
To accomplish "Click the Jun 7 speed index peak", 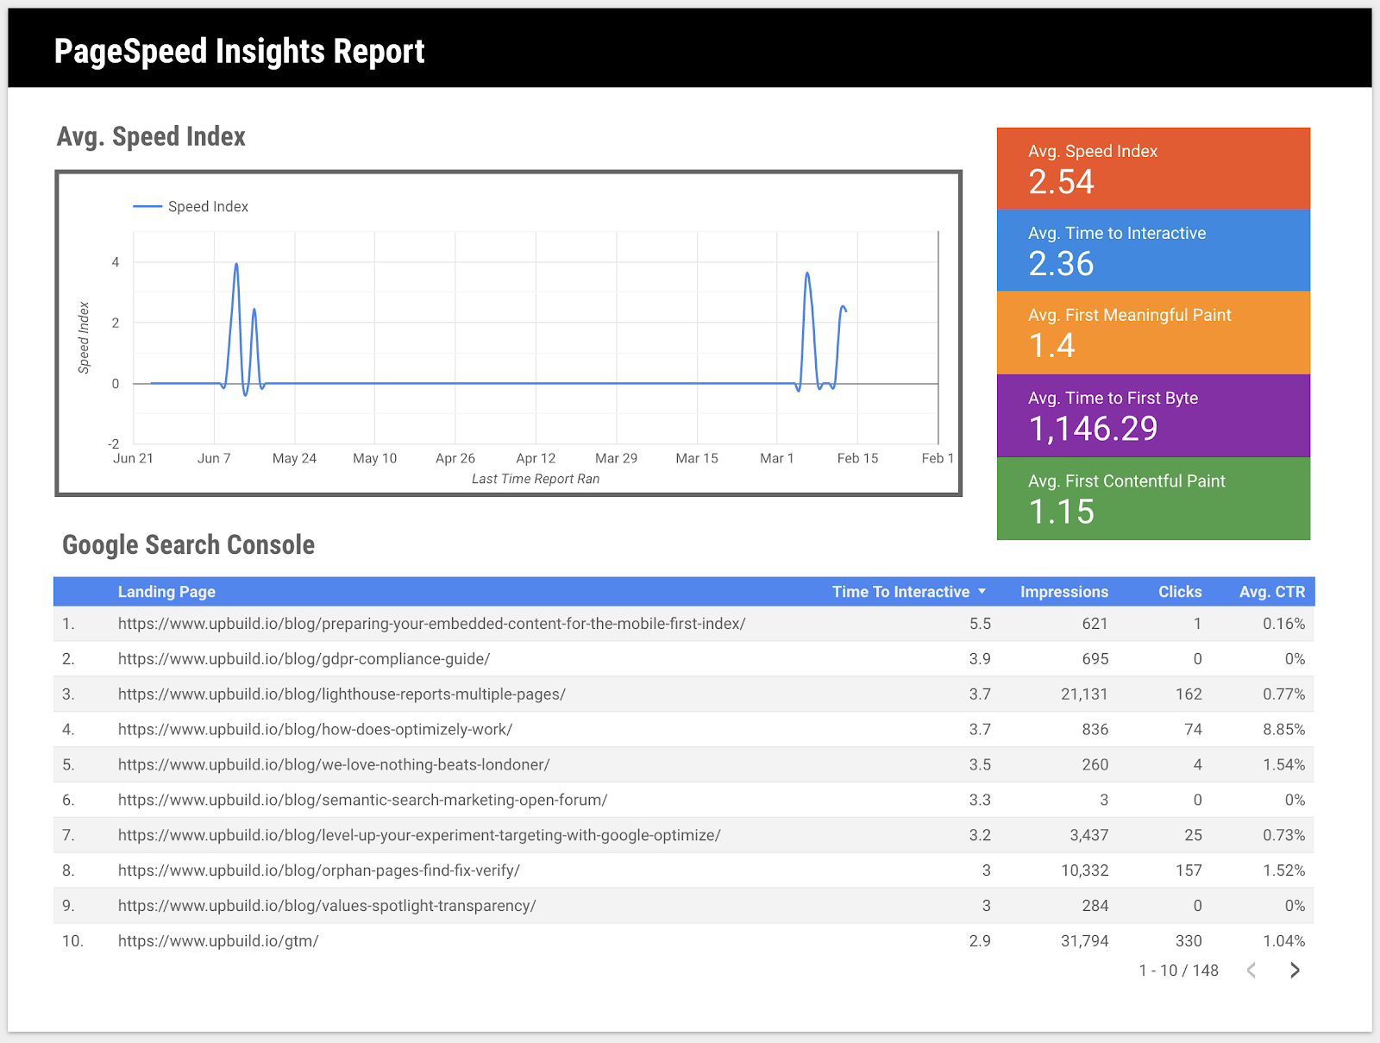I will (236, 265).
